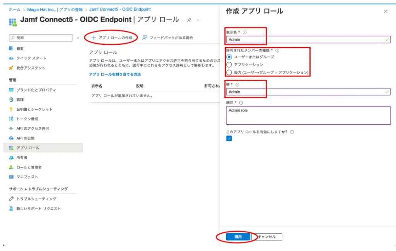The height and width of the screenshot is (251, 396).
Task: Click the pin icon beside the page title
Action: click(189, 20)
